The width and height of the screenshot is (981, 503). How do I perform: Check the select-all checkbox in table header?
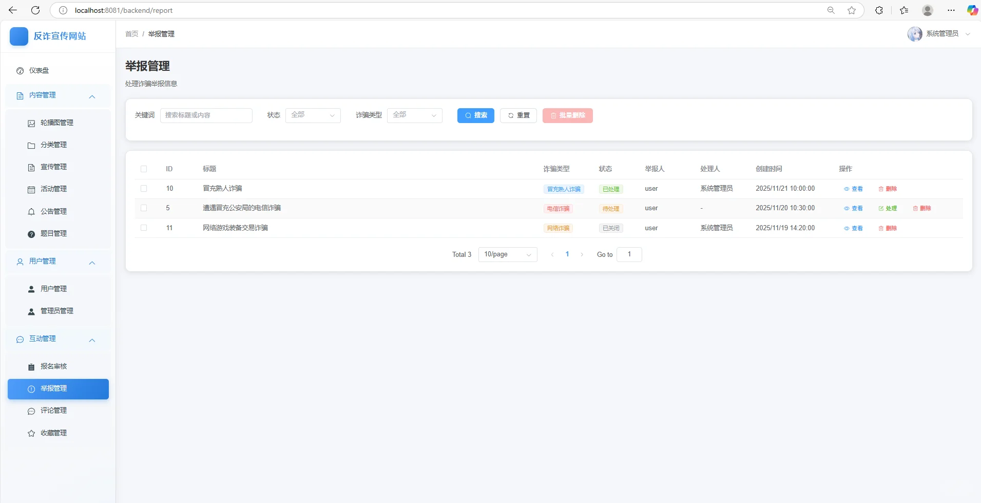[x=144, y=169]
